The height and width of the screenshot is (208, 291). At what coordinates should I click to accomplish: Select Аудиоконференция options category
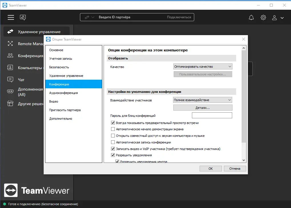tap(74, 93)
